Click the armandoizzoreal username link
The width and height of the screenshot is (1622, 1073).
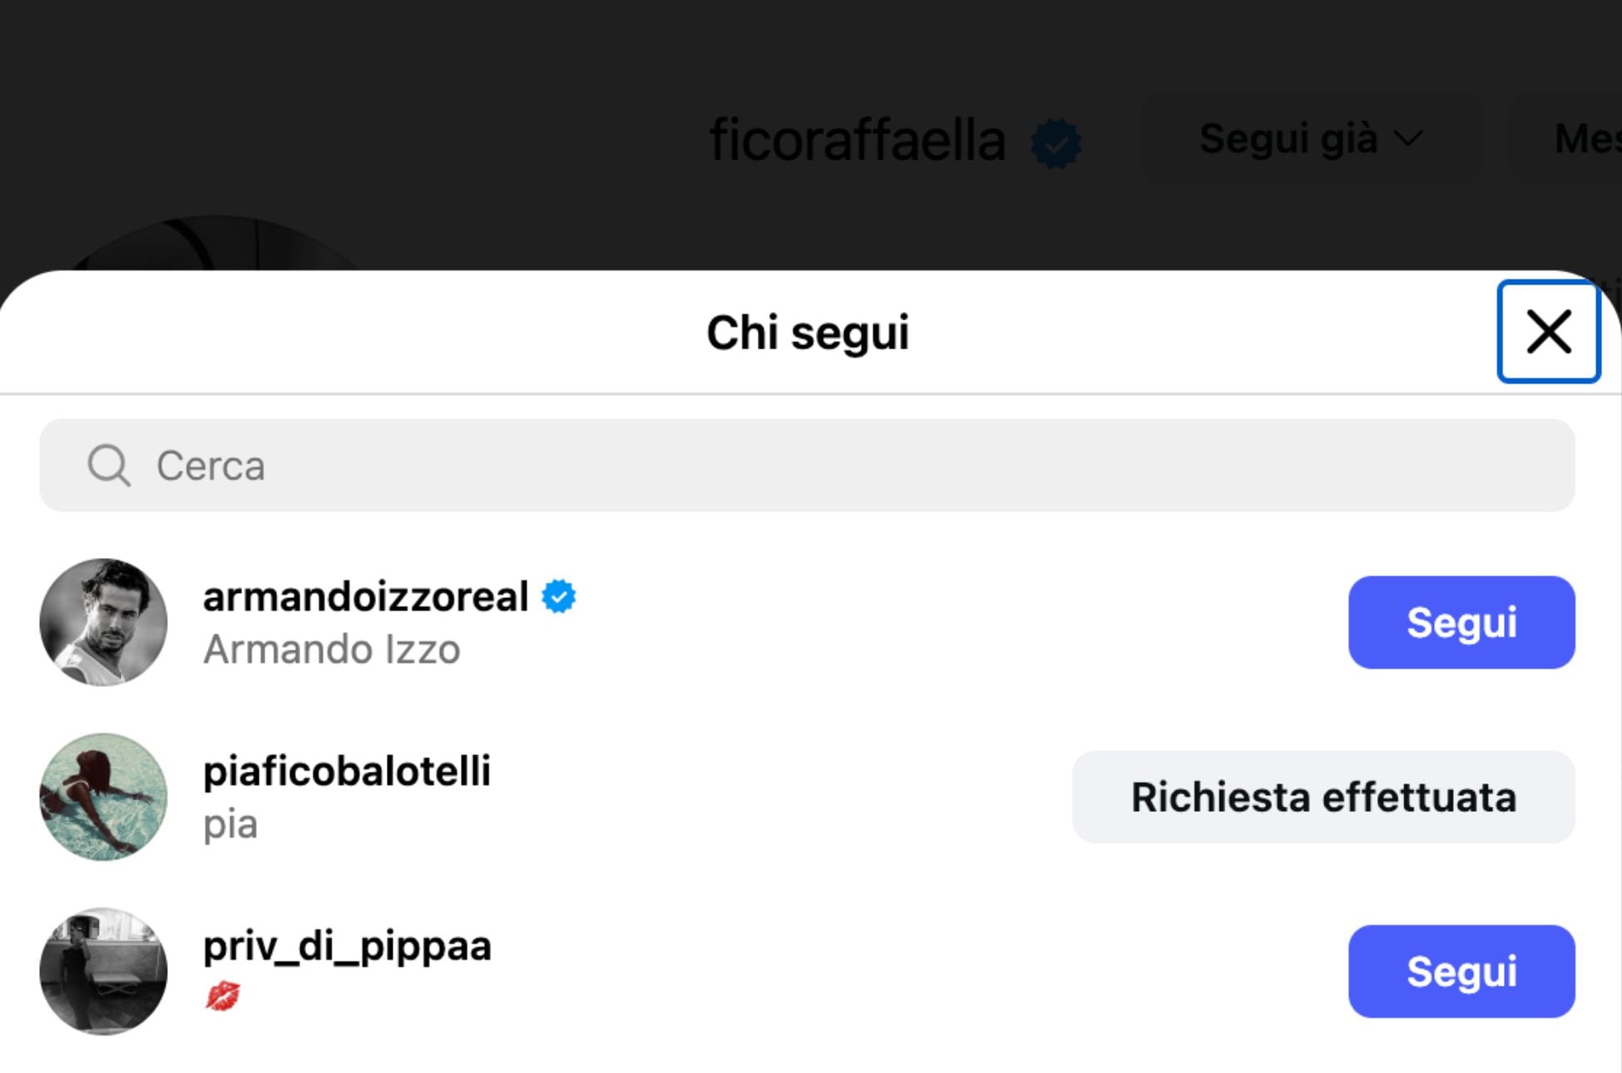[x=365, y=596]
